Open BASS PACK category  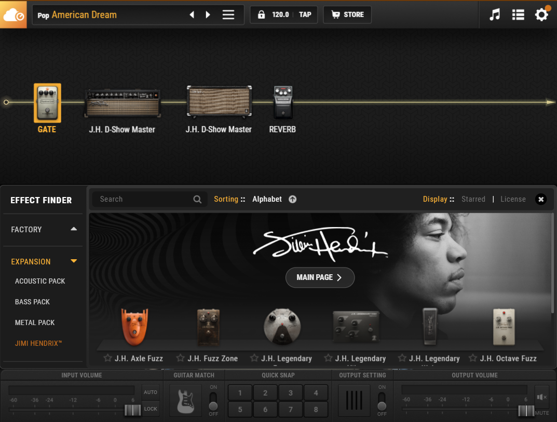(x=32, y=302)
